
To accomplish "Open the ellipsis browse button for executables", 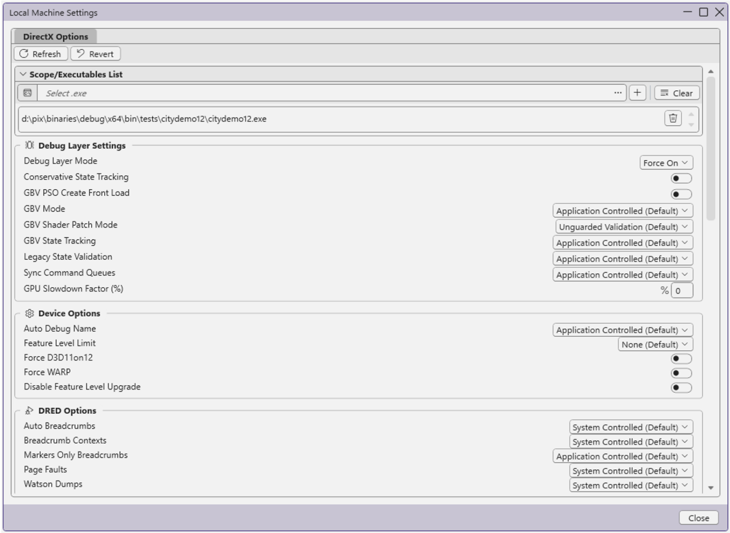I will pyautogui.click(x=617, y=93).
